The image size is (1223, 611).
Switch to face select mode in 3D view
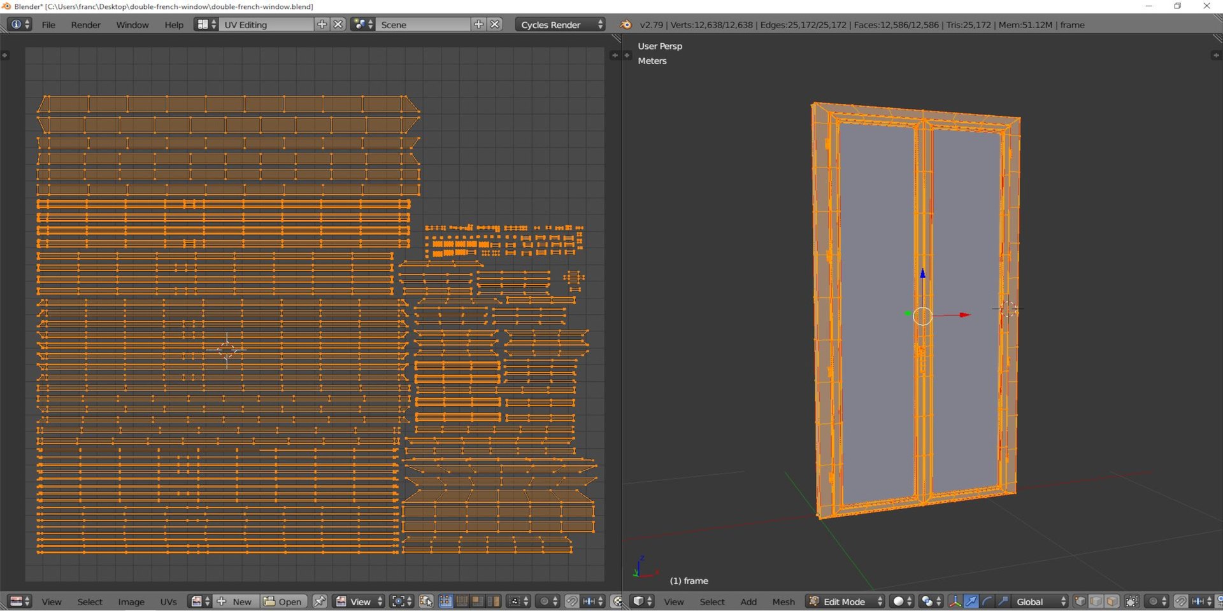point(1112,601)
